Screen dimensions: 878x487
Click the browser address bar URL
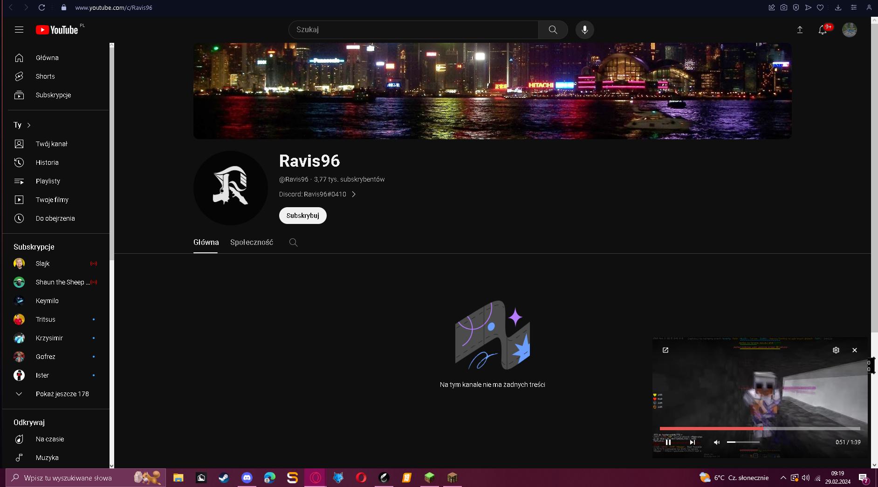(x=114, y=7)
